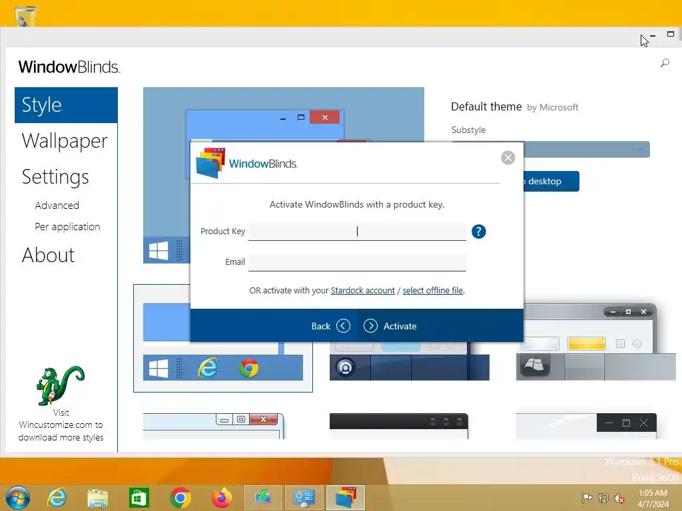Launch Firefox from taskbar

(221, 498)
